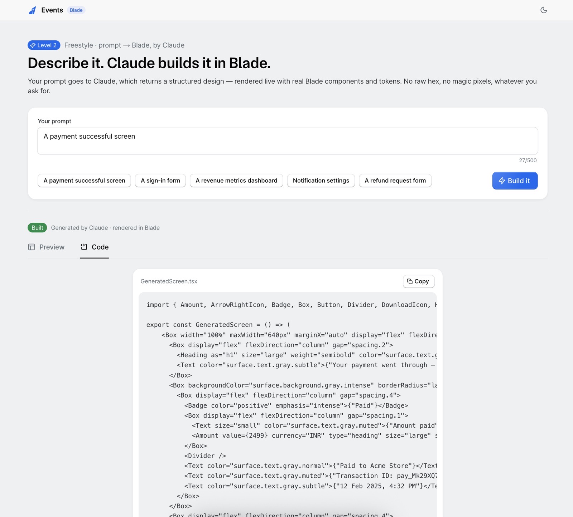Choose 'Notification settings' suggestion chip
Image resolution: width=573 pixels, height=517 pixels.
click(x=321, y=181)
